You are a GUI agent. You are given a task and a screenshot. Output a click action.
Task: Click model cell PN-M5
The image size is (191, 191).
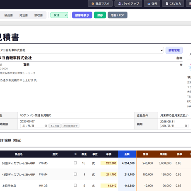click(x=43, y=163)
